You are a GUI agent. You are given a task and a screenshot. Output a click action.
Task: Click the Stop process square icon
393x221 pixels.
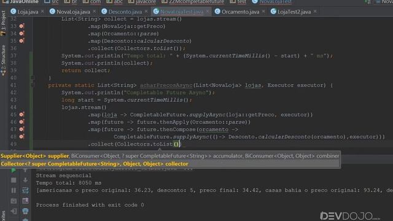(14, 180)
